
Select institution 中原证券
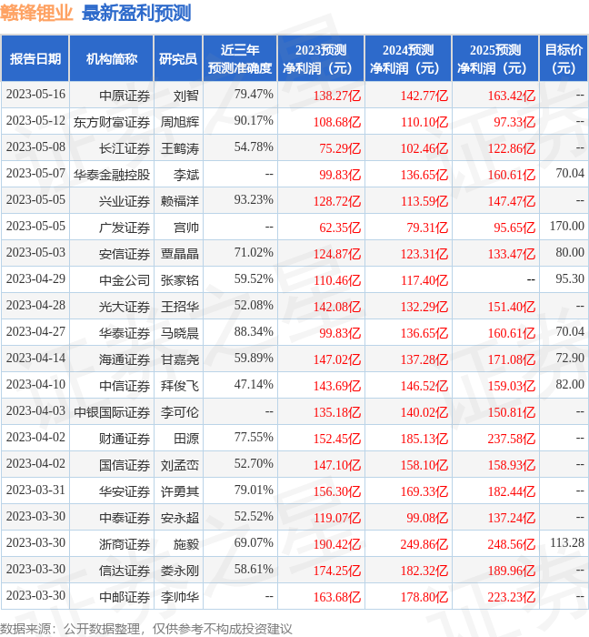point(125,96)
